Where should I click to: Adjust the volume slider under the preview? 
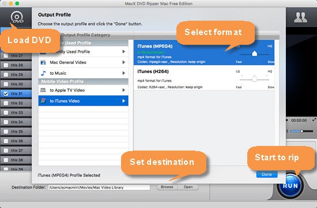301,131
